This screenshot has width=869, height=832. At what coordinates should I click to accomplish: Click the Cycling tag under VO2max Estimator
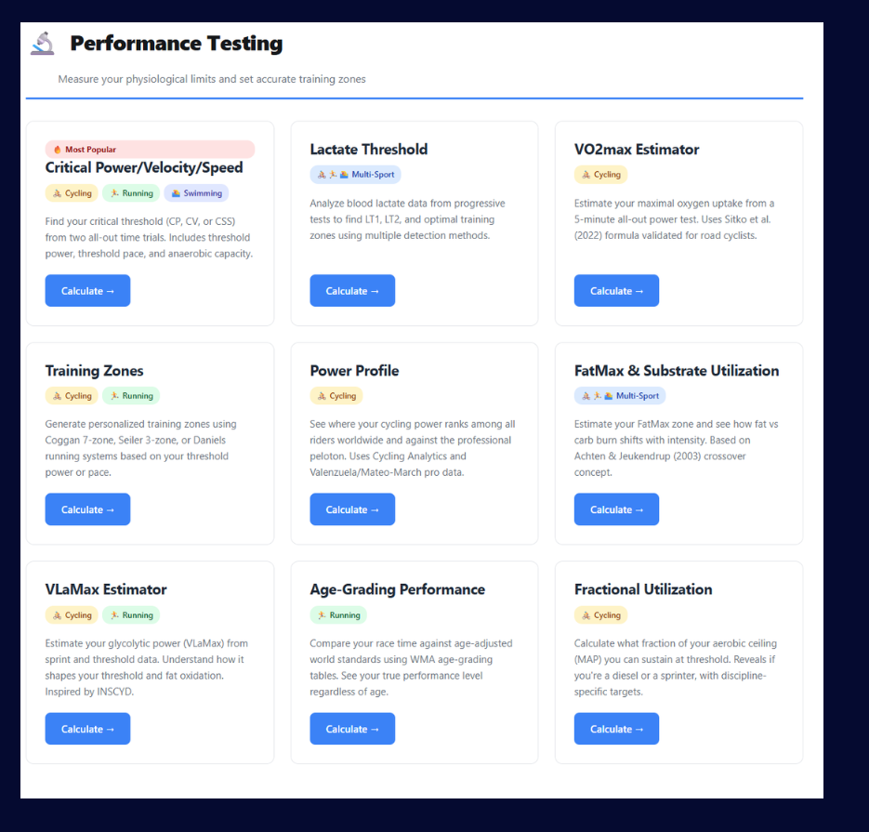pyautogui.click(x=600, y=174)
